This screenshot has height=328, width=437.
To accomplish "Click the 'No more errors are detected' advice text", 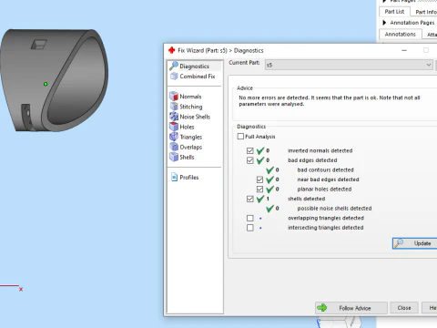I will pos(330,101).
